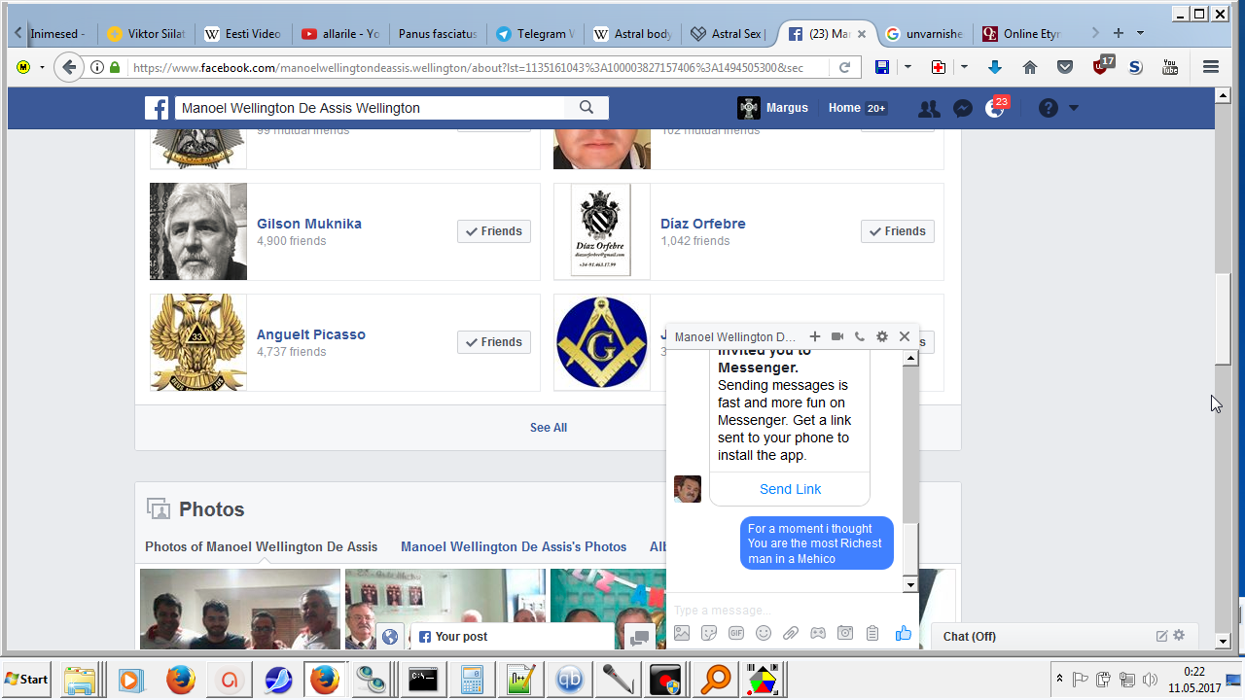Image resolution: width=1245 pixels, height=700 pixels.
Task: Start a voice call with Manoel
Action: coord(860,336)
